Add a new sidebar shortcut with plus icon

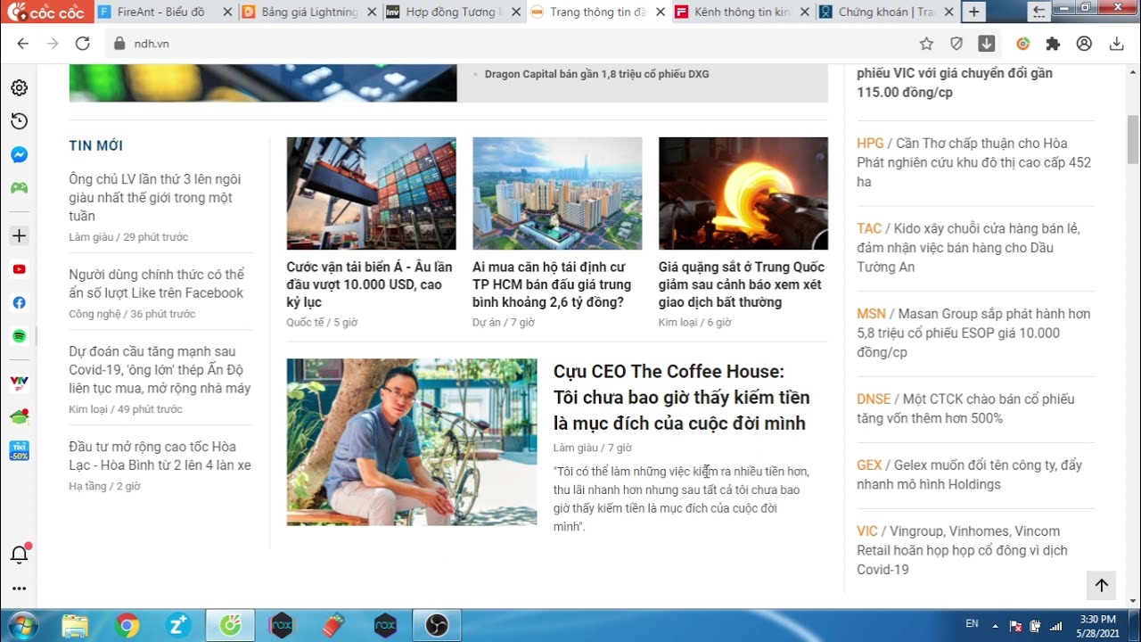pyautogui.click(x=19, y=236)
